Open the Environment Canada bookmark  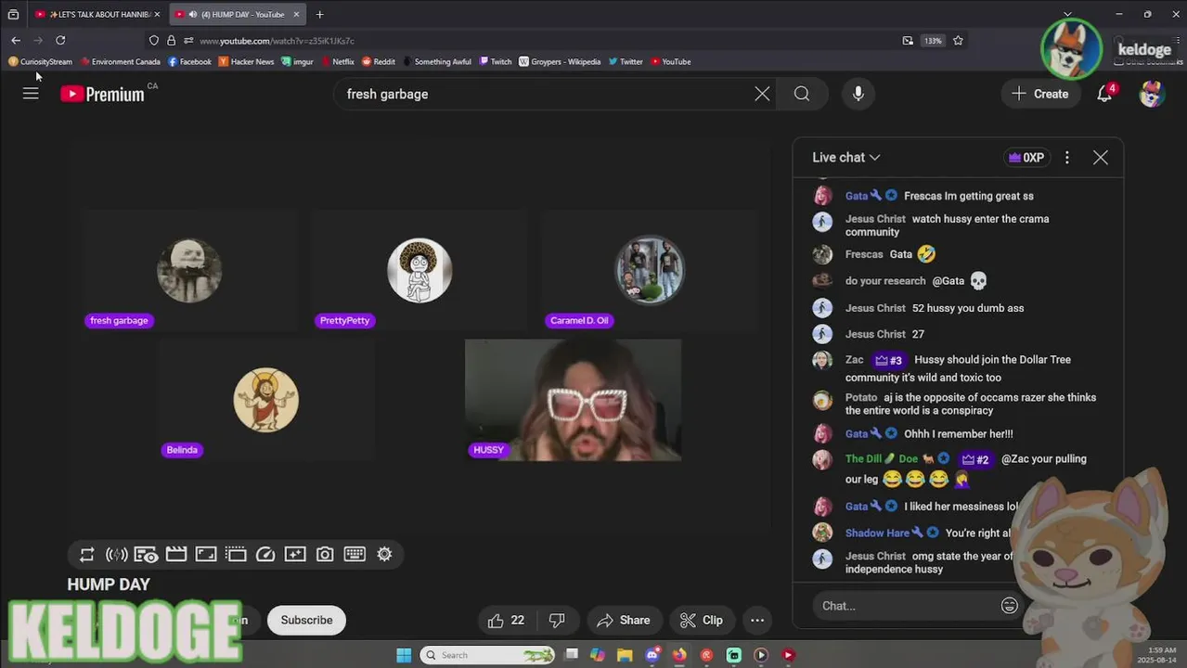point(121,62)
